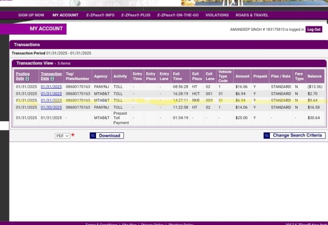The height and width of the screenshot is (225, 328).
Task: Select the $9.64 balance cell
Action: (x=312, y=100)
